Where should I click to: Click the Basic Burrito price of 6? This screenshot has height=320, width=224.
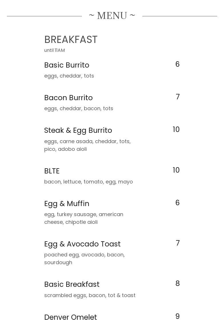(x=177, y=64)
